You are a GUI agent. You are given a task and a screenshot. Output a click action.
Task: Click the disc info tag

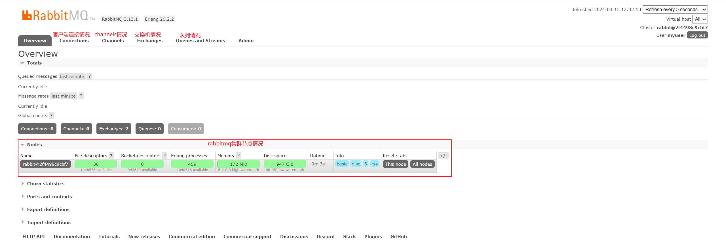(356, 164)
